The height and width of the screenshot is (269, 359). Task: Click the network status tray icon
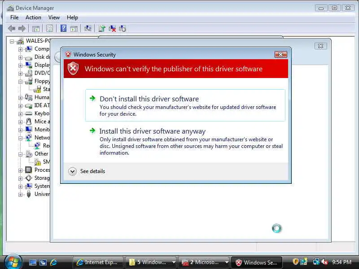[316, 262]
